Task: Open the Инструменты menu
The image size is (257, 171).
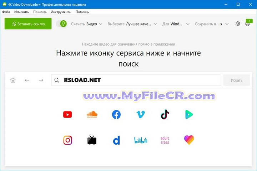Action: pos(61,12)
